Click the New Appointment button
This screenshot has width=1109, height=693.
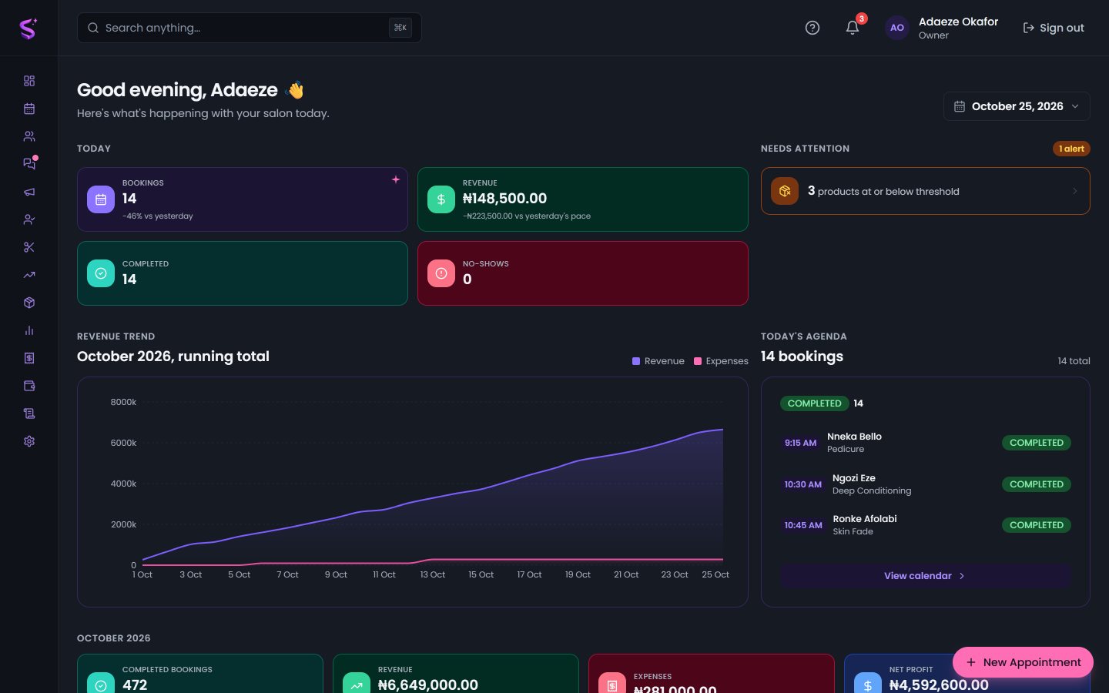coord(1023,662)
